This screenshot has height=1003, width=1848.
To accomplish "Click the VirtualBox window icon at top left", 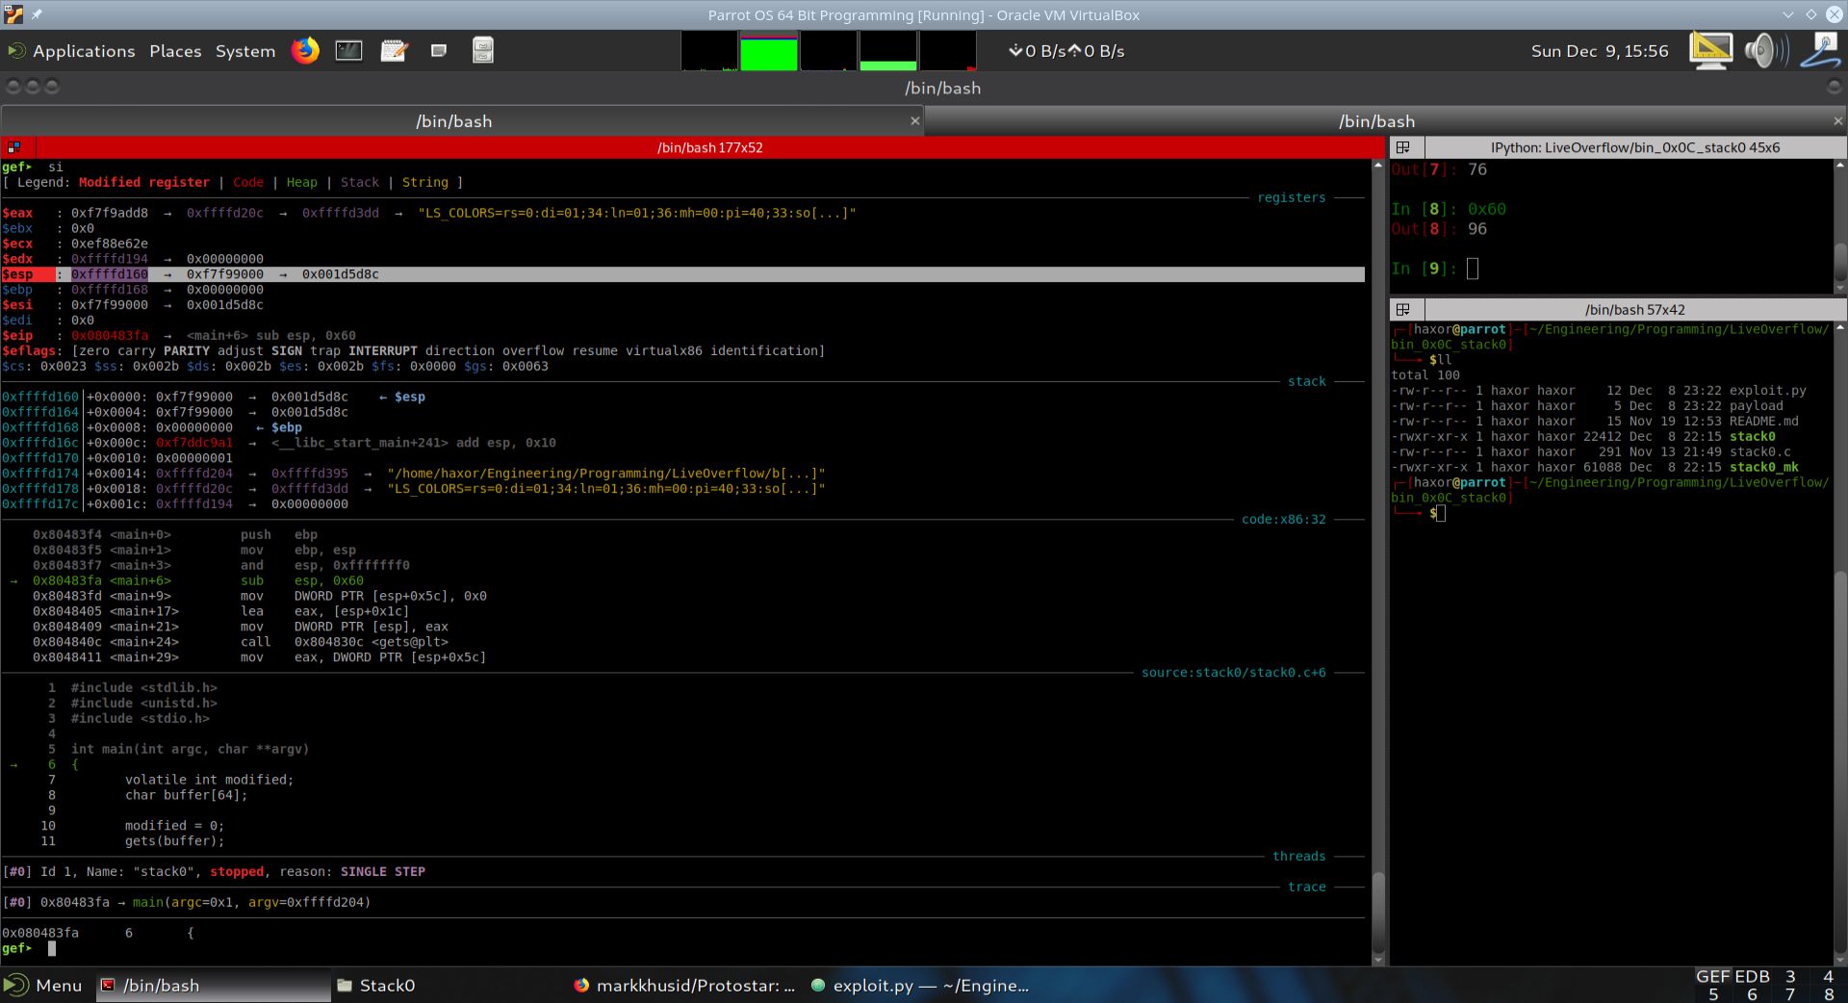I will [13, 14].
